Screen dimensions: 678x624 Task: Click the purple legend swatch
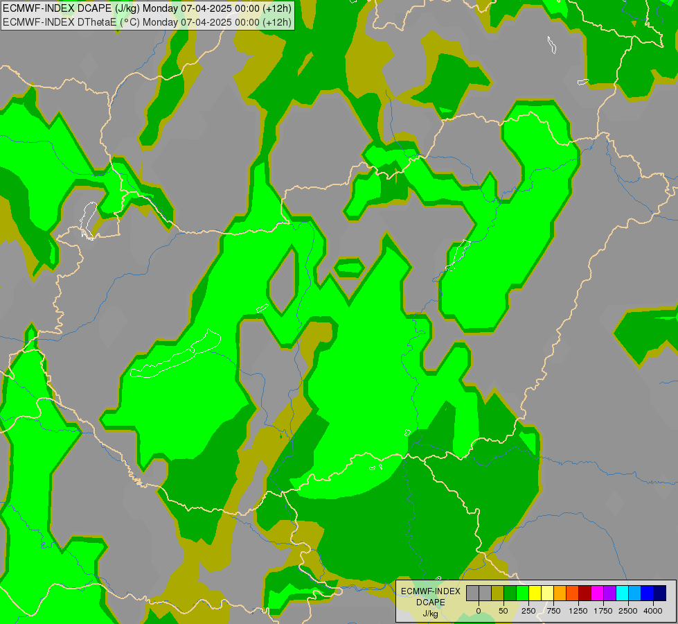pos(610,593)
